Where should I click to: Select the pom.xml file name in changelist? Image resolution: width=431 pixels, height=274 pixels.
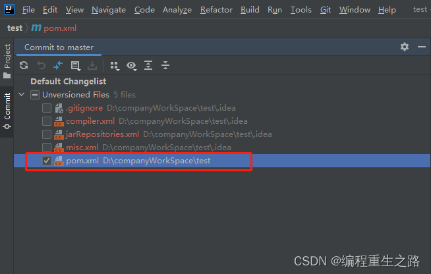(x=82, y=161)
